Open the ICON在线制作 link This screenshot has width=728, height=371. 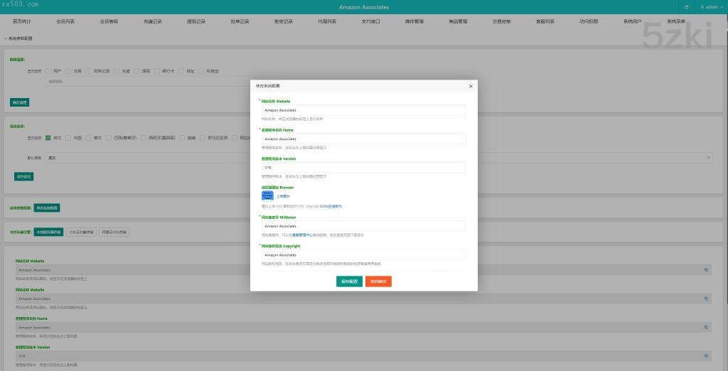[x=331, y=206]
